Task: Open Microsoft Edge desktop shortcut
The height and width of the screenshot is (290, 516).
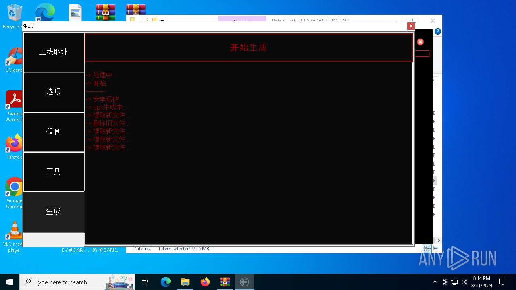Action: point(45,12)
